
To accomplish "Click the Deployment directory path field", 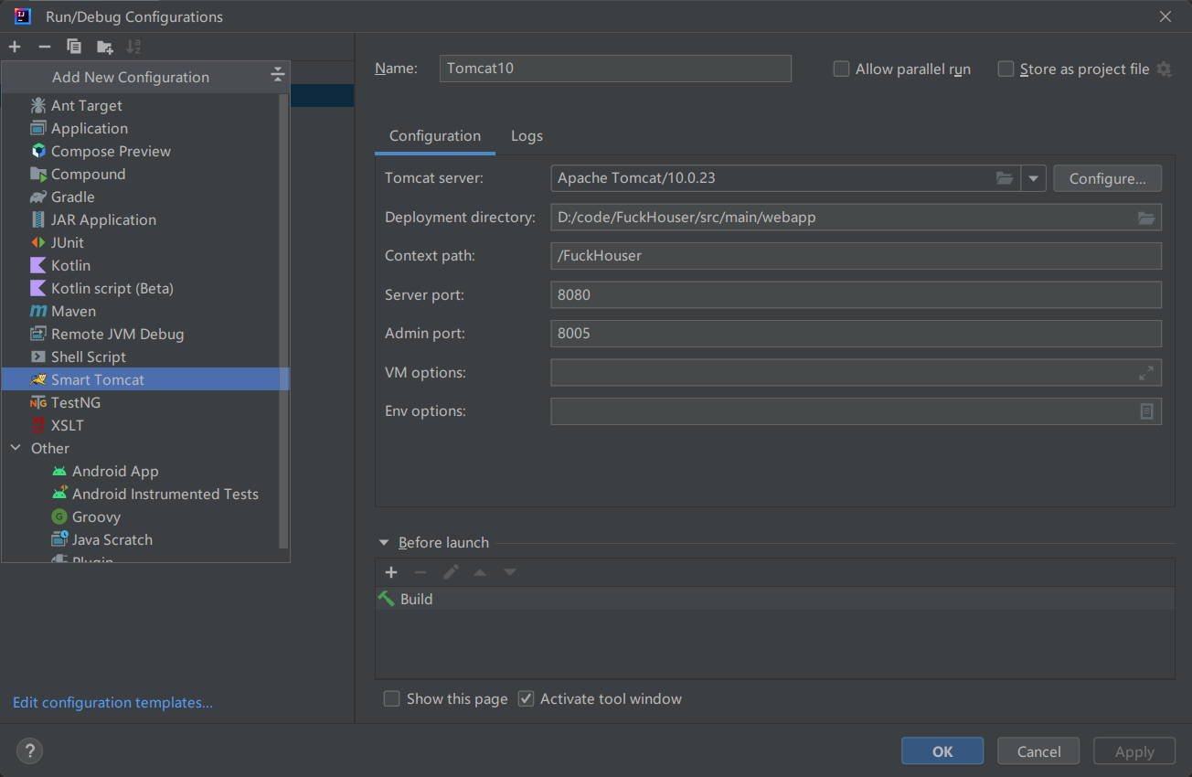I will point(856,218).
